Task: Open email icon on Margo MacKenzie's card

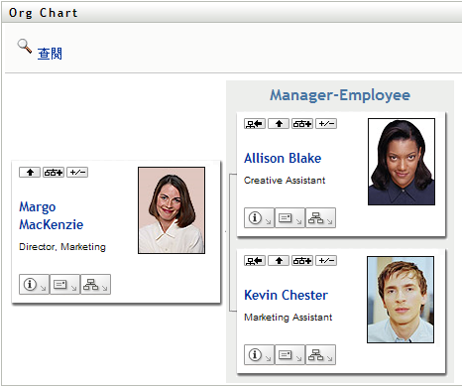Action: (x=64, y=284)
